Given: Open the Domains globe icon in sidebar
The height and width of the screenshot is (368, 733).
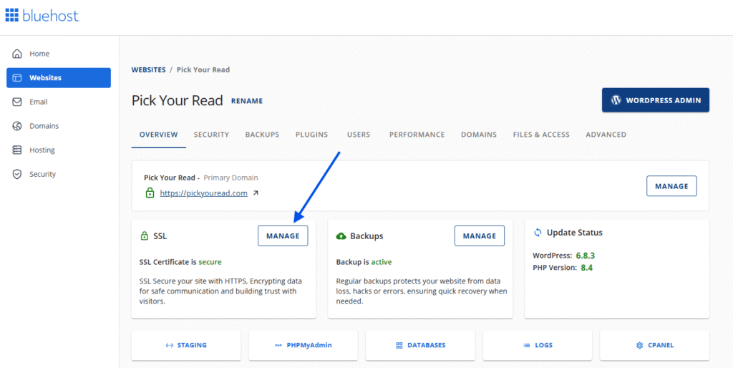Looking at the screenshot, I should pyautogui.click(x=17, y=126).
